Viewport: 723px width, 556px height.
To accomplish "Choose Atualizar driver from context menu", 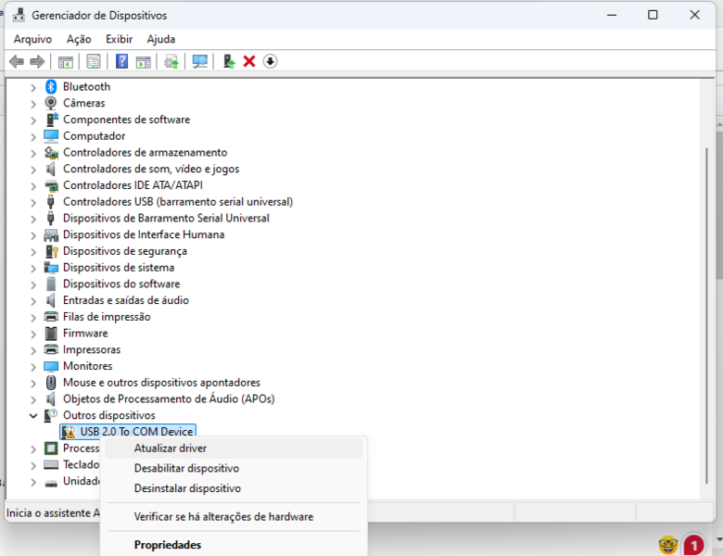I will pyautogui.click(x=234, y=449).
